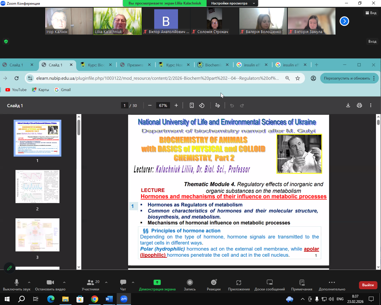This screenshot has height=305, width=381.
Task: Click the red Выйти leave button
Action: (x=368, y=285)
